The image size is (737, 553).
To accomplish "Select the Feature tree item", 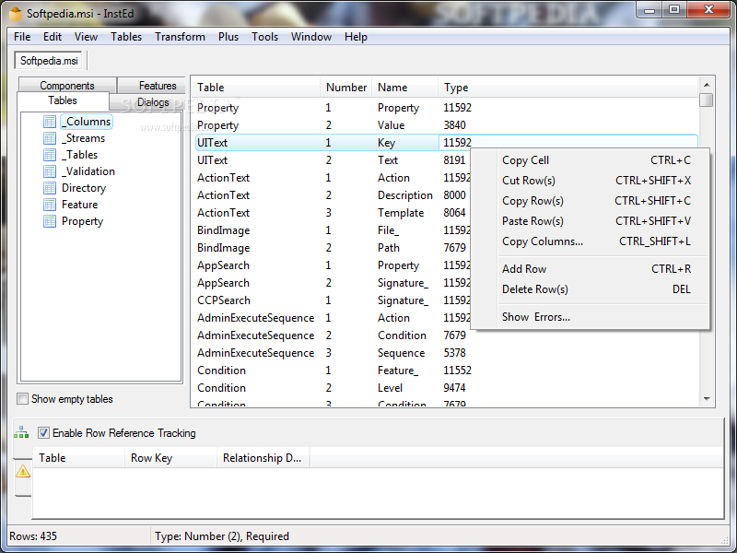I will point(80,205).
